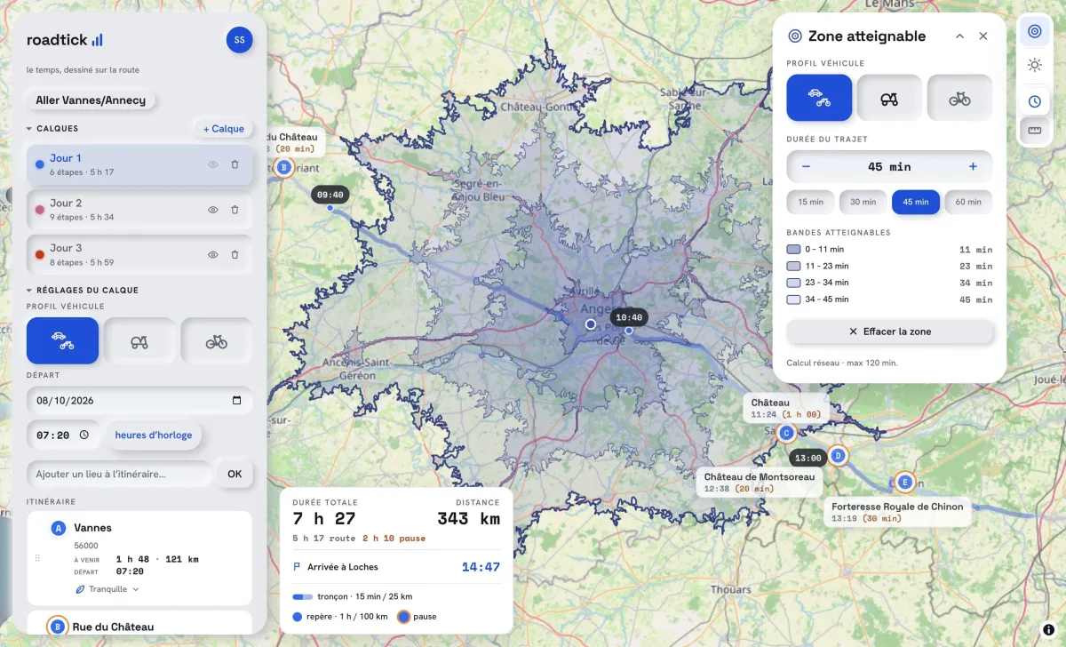This screenshot has width=1066, height=647.
Task: Toggle visibility of Jour 3 layer
Action: [x=213, y=254]
